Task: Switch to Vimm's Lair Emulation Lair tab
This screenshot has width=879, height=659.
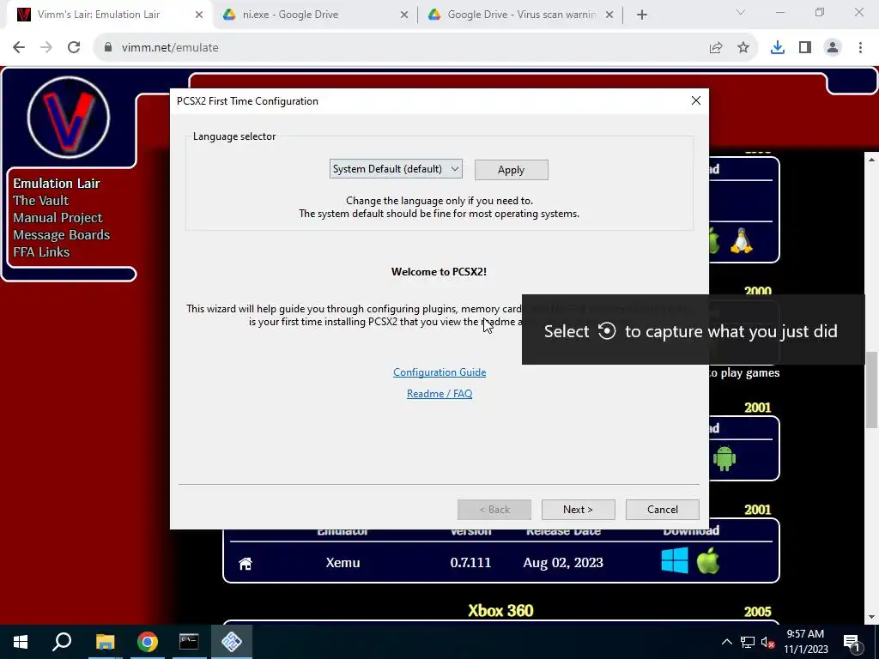Action: pyautogui.click(x=99, y=15)
